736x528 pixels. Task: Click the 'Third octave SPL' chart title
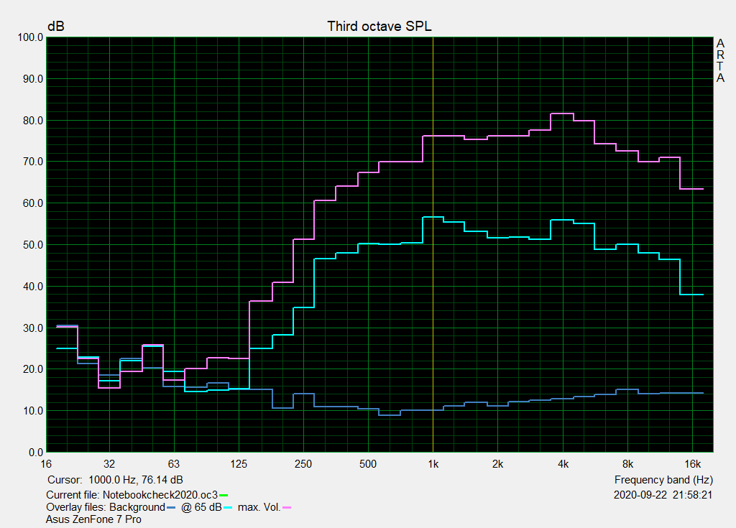point(379,27)
